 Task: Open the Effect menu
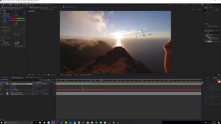(16, 2)
